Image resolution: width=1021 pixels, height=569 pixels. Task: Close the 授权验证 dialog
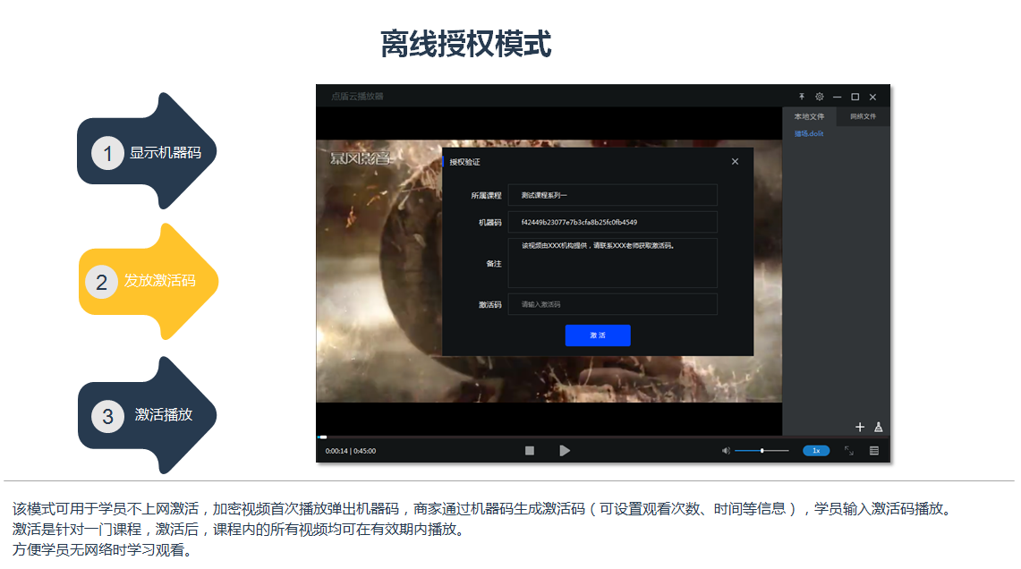tap(735, 161)
